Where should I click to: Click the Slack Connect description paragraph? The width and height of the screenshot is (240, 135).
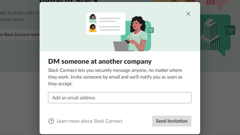point(115,77)
